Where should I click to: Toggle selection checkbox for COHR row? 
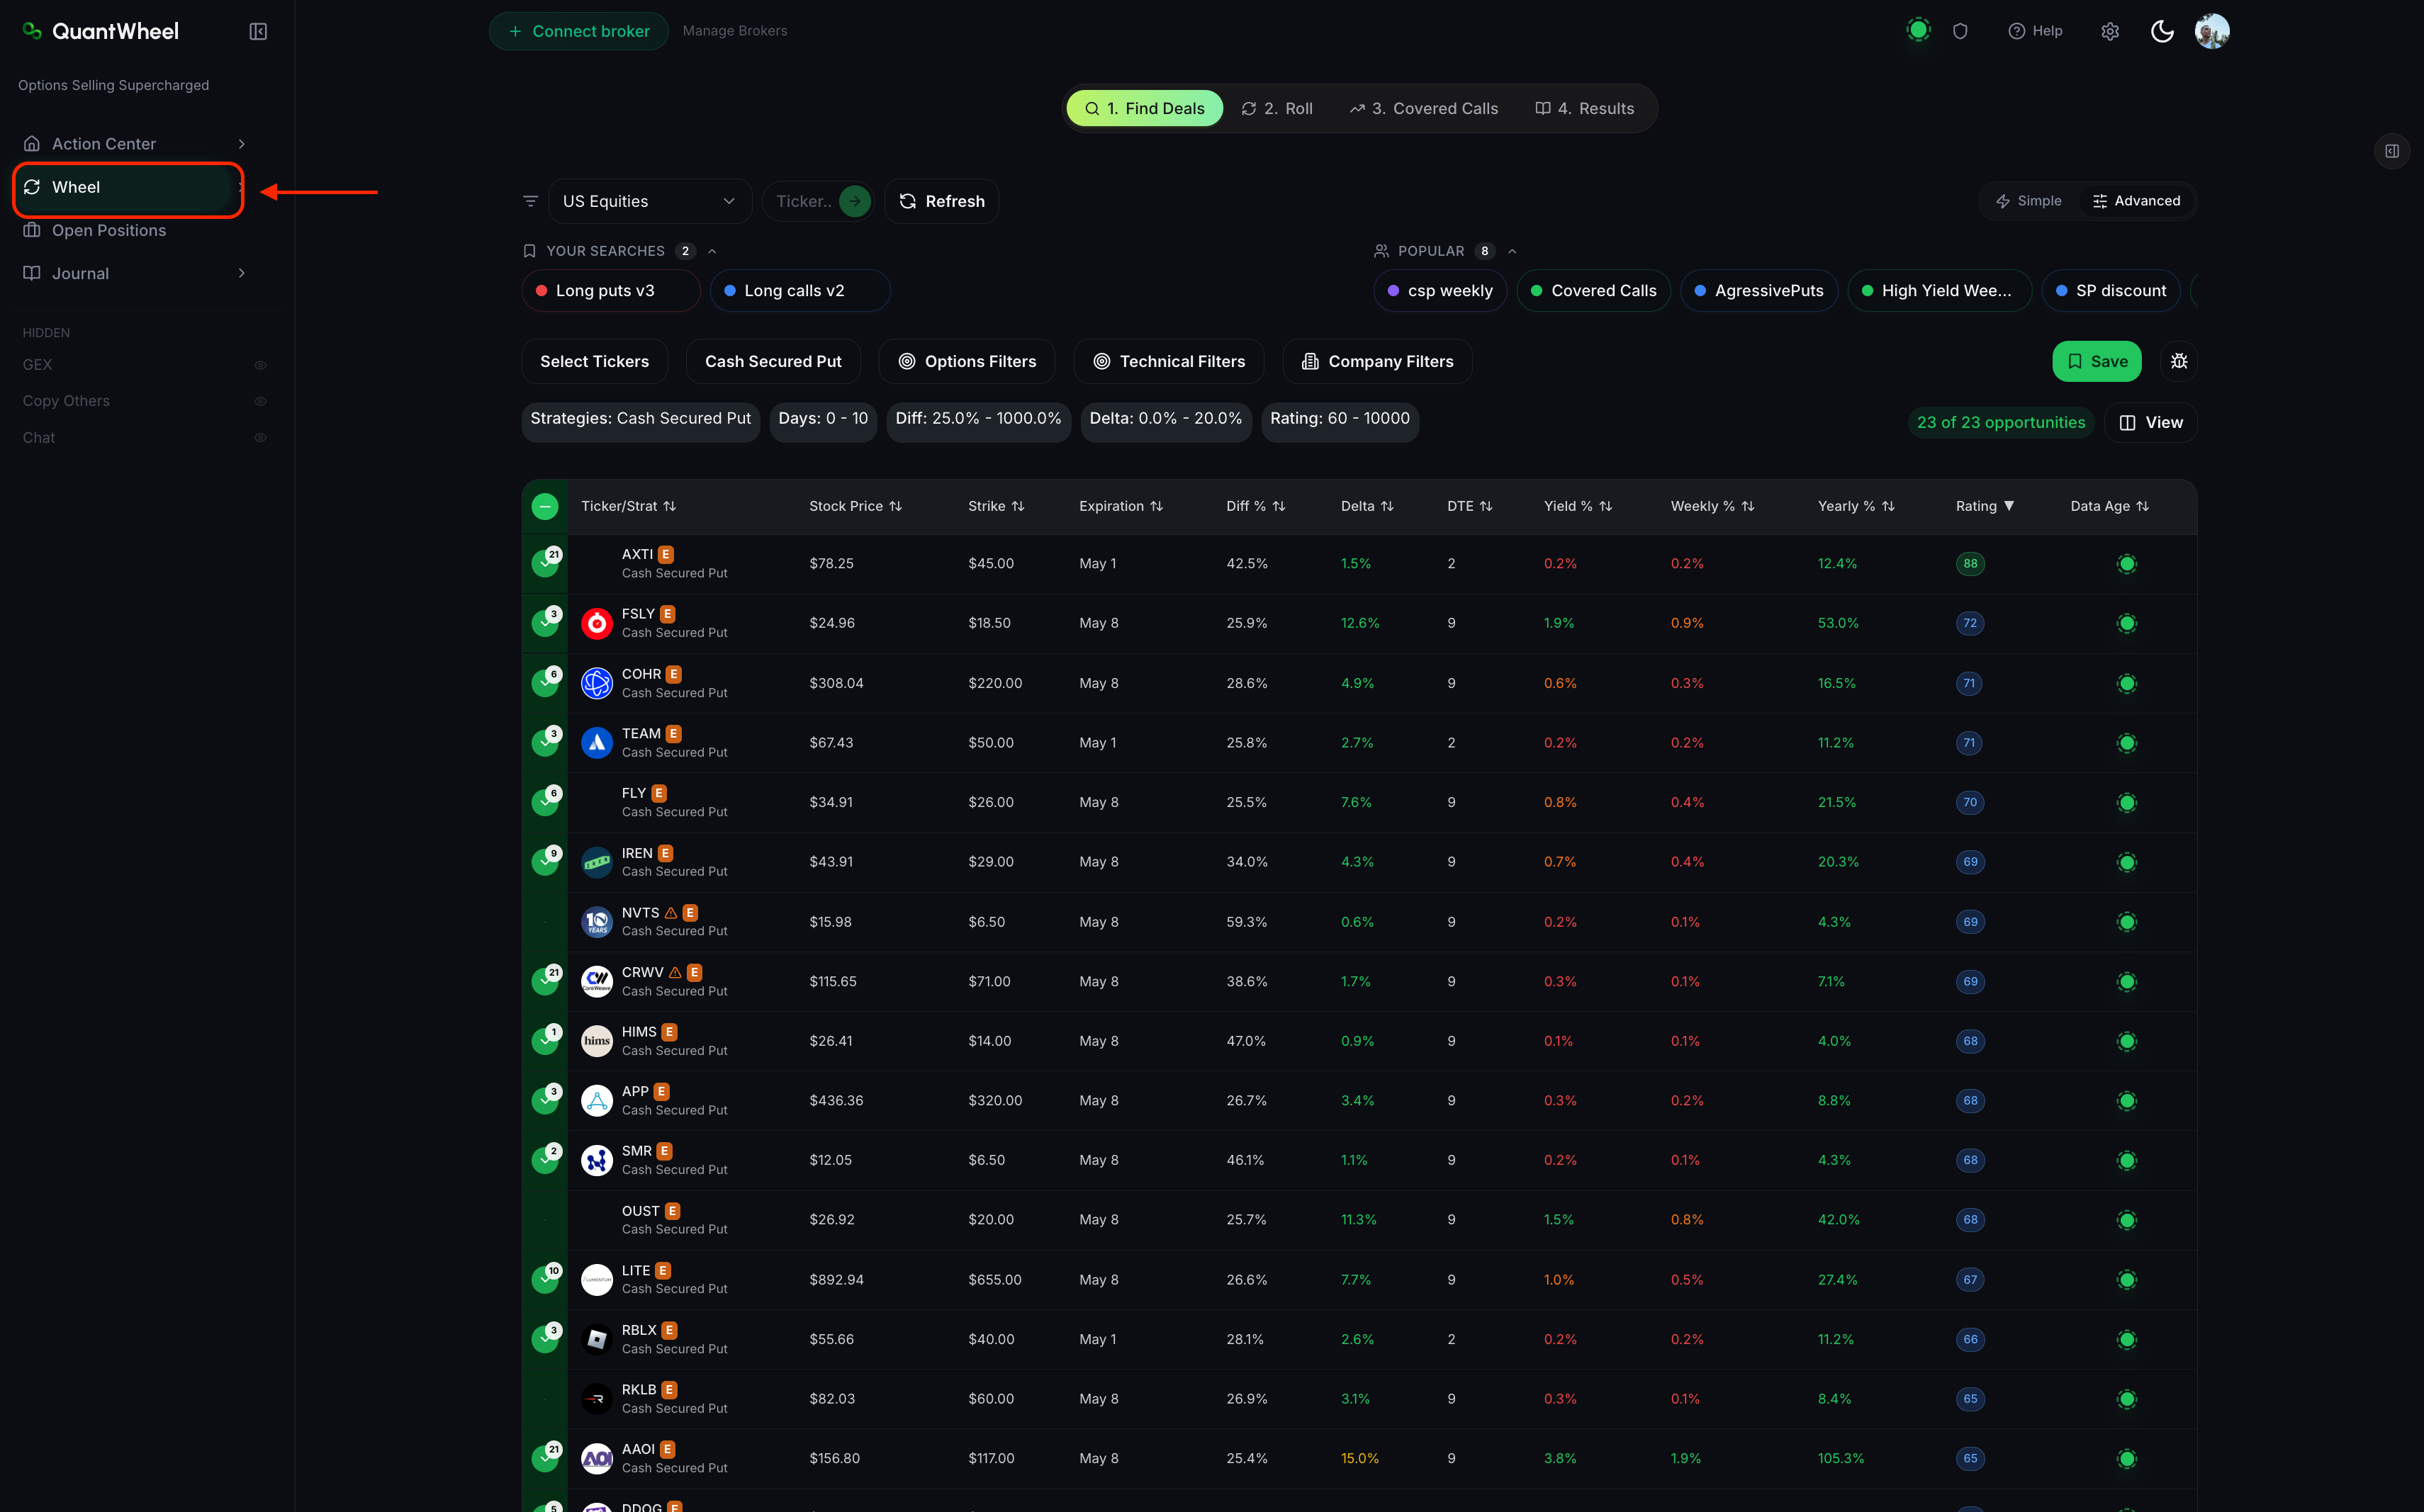point(544,683)
